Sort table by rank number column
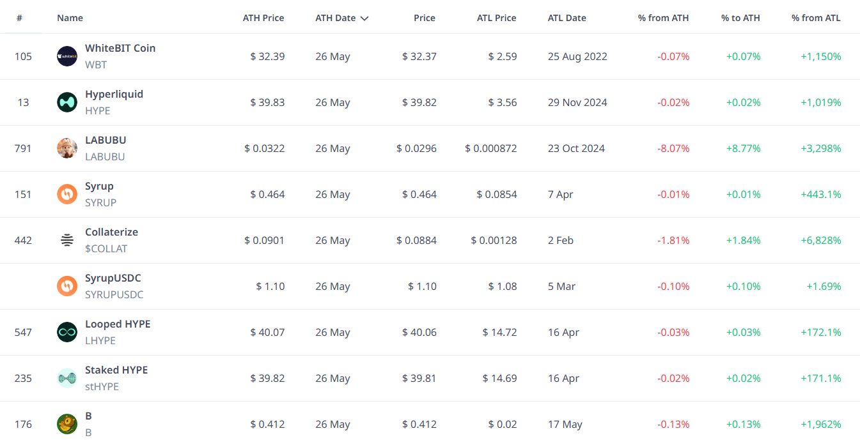 [x=20, y=18]
